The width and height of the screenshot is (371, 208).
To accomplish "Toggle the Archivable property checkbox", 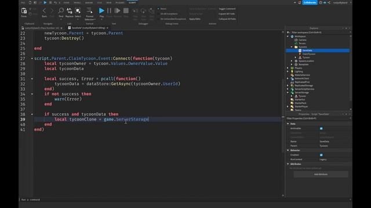I will pos(321,128).
